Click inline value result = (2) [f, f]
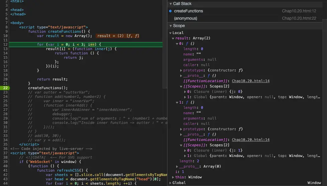The height and width of the screenshot is (186, 327). 118,36
